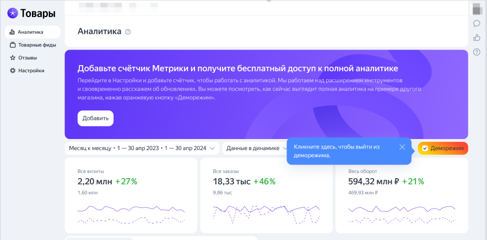Click the Товары title text
The width and height of the screenshot is (487, 240).
pos(38,13)
